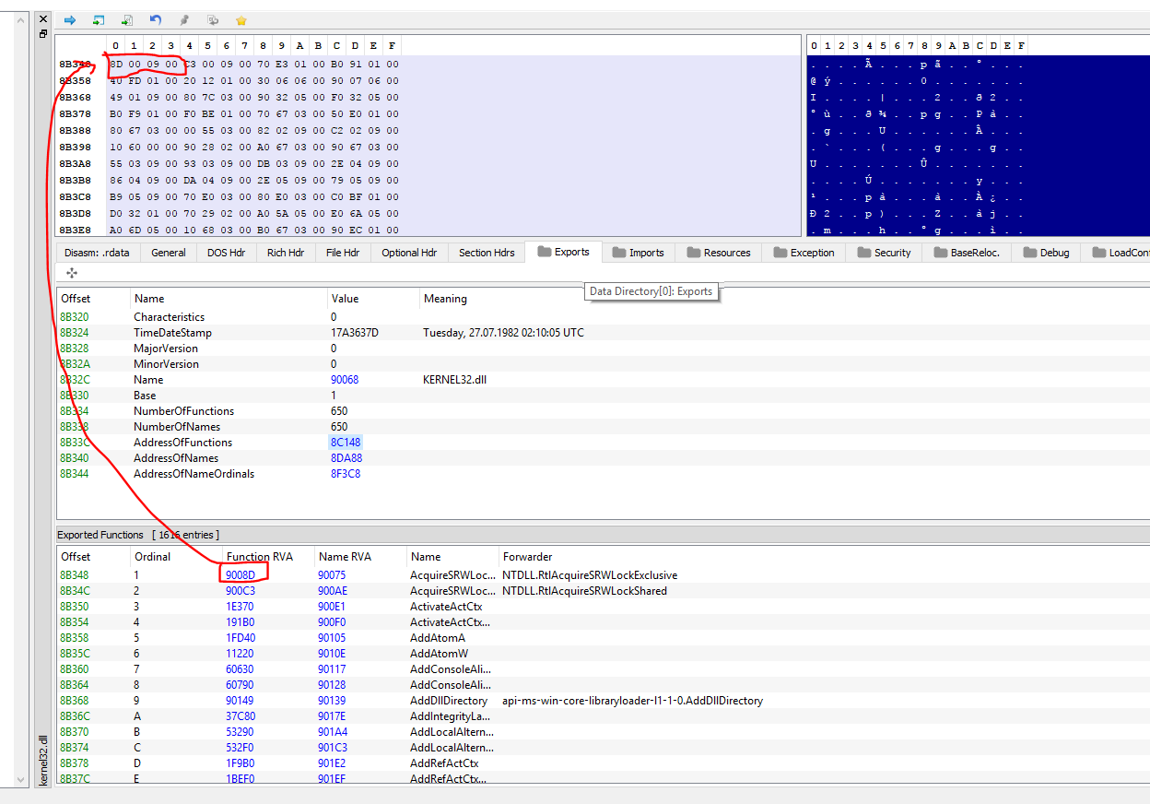Click the document with green arrow icon
This screenshot has width=1150, height=804.
[x=127, y=19]
